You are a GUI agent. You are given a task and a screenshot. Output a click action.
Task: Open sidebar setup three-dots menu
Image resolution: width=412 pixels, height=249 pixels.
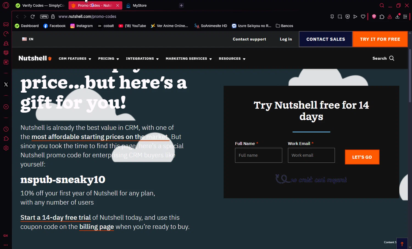pyautogui.click(x=6, y=245)
